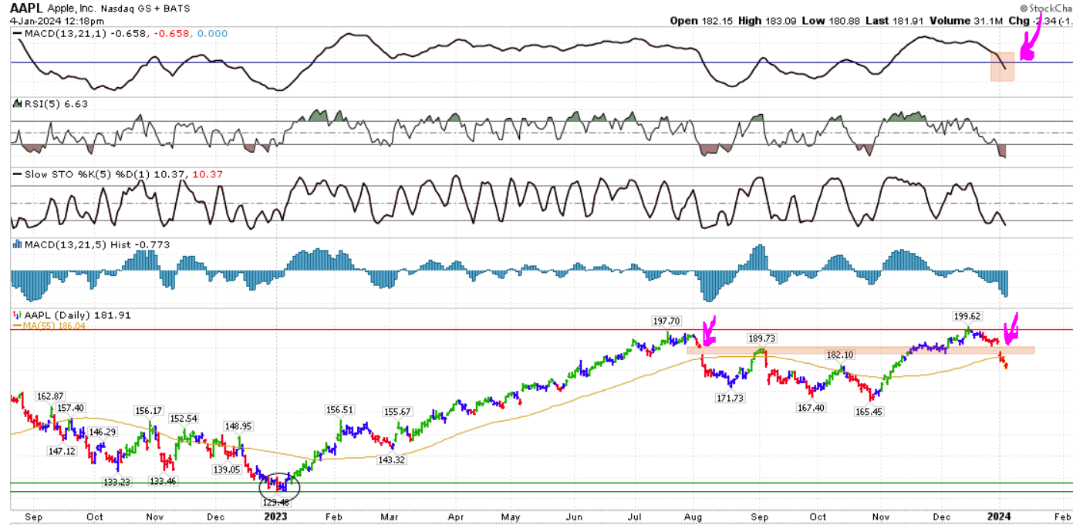Click the 133.46 price low label
This screenshot has width=1073, height=525.
(164, 480)
